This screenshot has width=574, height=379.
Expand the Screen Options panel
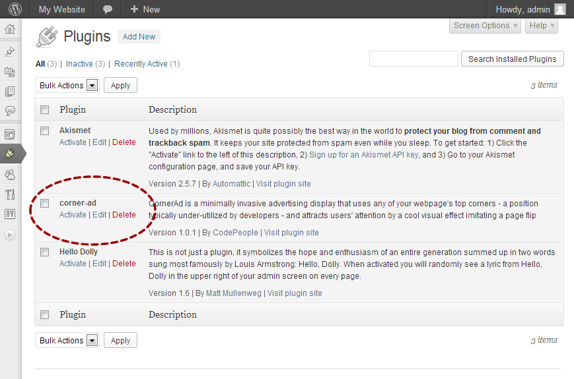point(485,26)
